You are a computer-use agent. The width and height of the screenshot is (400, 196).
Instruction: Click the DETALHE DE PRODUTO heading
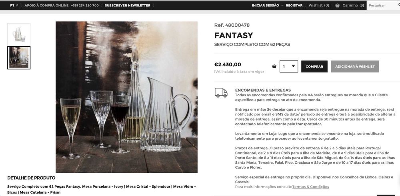pos(31,178)
